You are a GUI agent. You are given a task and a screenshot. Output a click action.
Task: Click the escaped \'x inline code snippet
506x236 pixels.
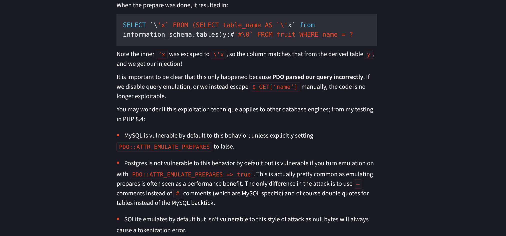pos(219,54)
